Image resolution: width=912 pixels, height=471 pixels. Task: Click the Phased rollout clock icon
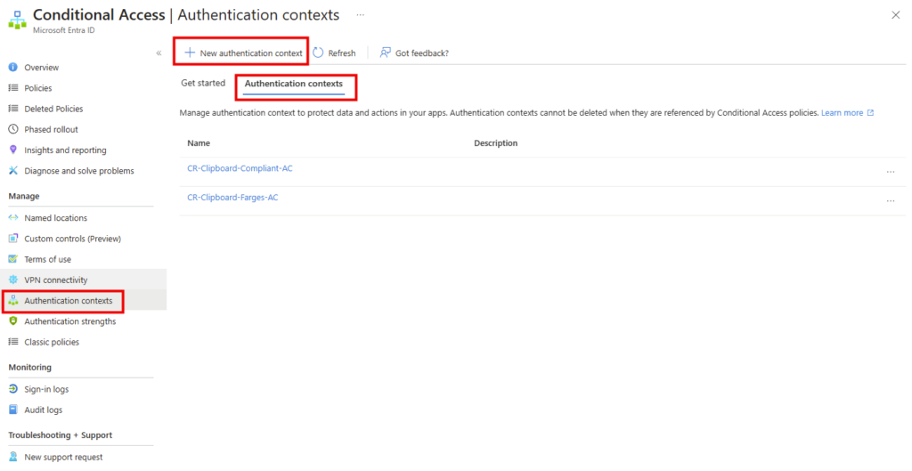point(12,129)
